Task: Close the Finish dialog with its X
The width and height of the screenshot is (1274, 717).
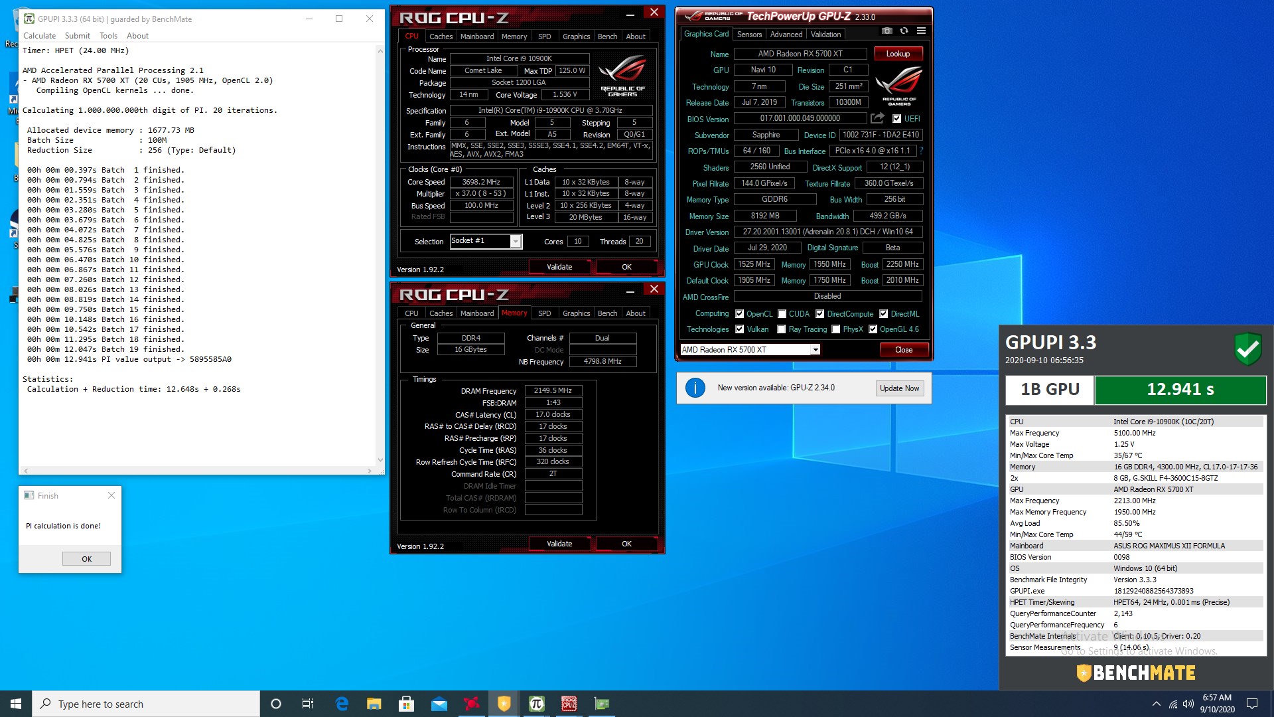Action: click(x=111, y=495)
